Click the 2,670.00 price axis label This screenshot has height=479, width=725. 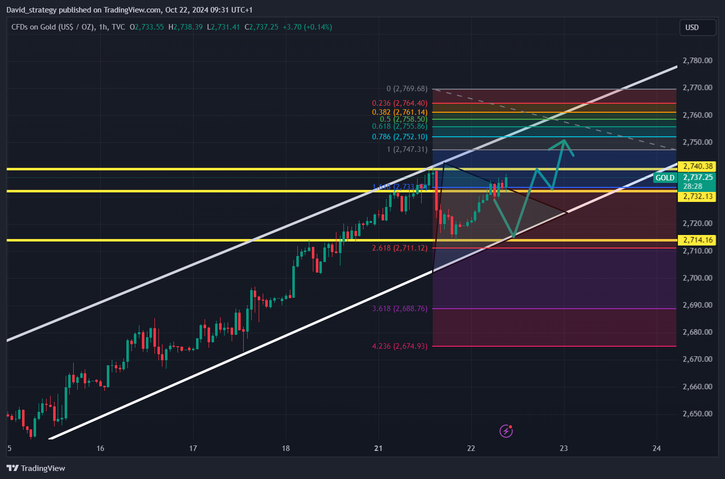coord(697,359)
